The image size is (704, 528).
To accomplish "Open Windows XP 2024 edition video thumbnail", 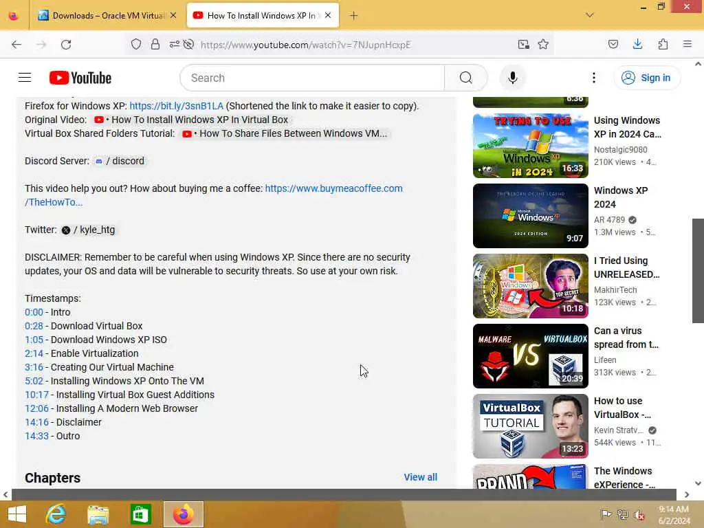I will [530, 215].
